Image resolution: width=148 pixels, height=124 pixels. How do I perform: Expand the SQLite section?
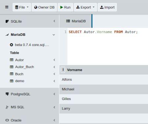54,21
